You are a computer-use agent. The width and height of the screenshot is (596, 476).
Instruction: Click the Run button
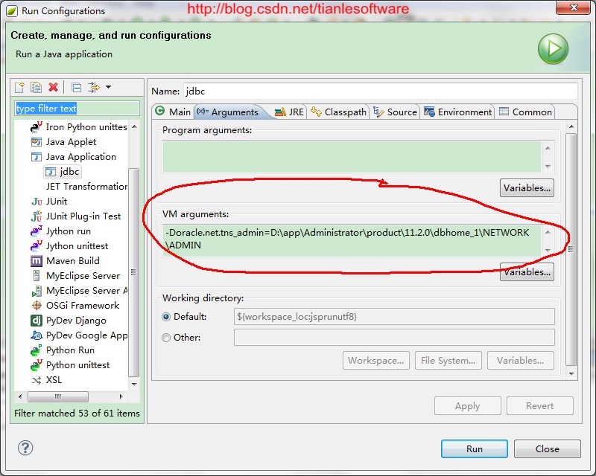coord(475,449)
